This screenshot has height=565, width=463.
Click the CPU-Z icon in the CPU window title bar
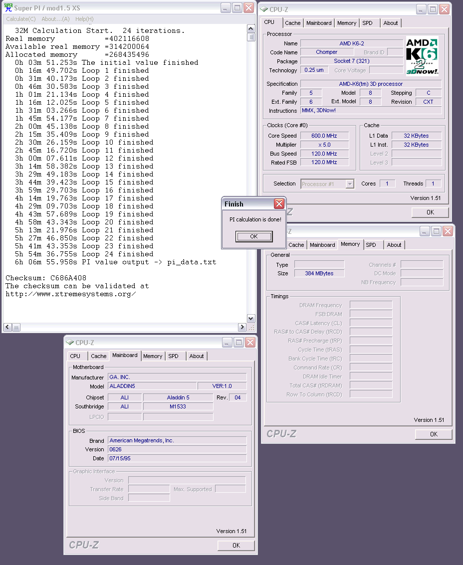pos(264,9)
